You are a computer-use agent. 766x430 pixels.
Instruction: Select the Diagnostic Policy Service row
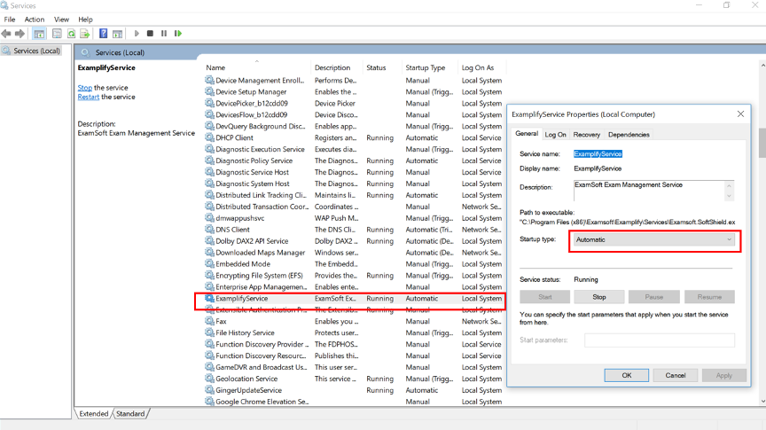point(354,160)
